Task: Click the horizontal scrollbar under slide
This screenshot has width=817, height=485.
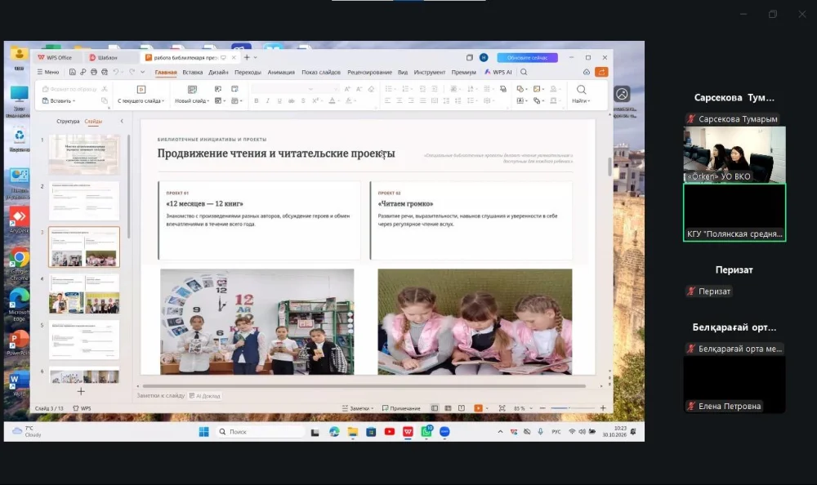Action: [364, 386]
